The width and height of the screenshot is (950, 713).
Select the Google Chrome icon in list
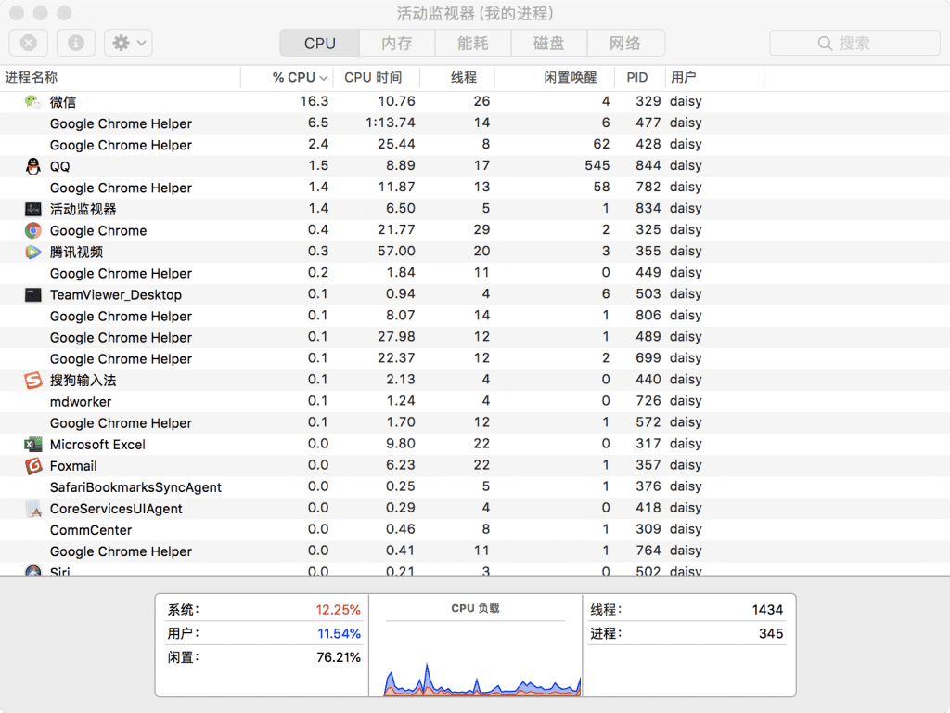tap(33, 230)
